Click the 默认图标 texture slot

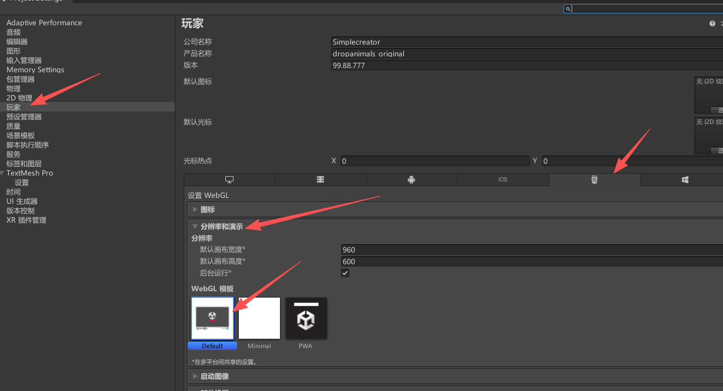[708, 95]
